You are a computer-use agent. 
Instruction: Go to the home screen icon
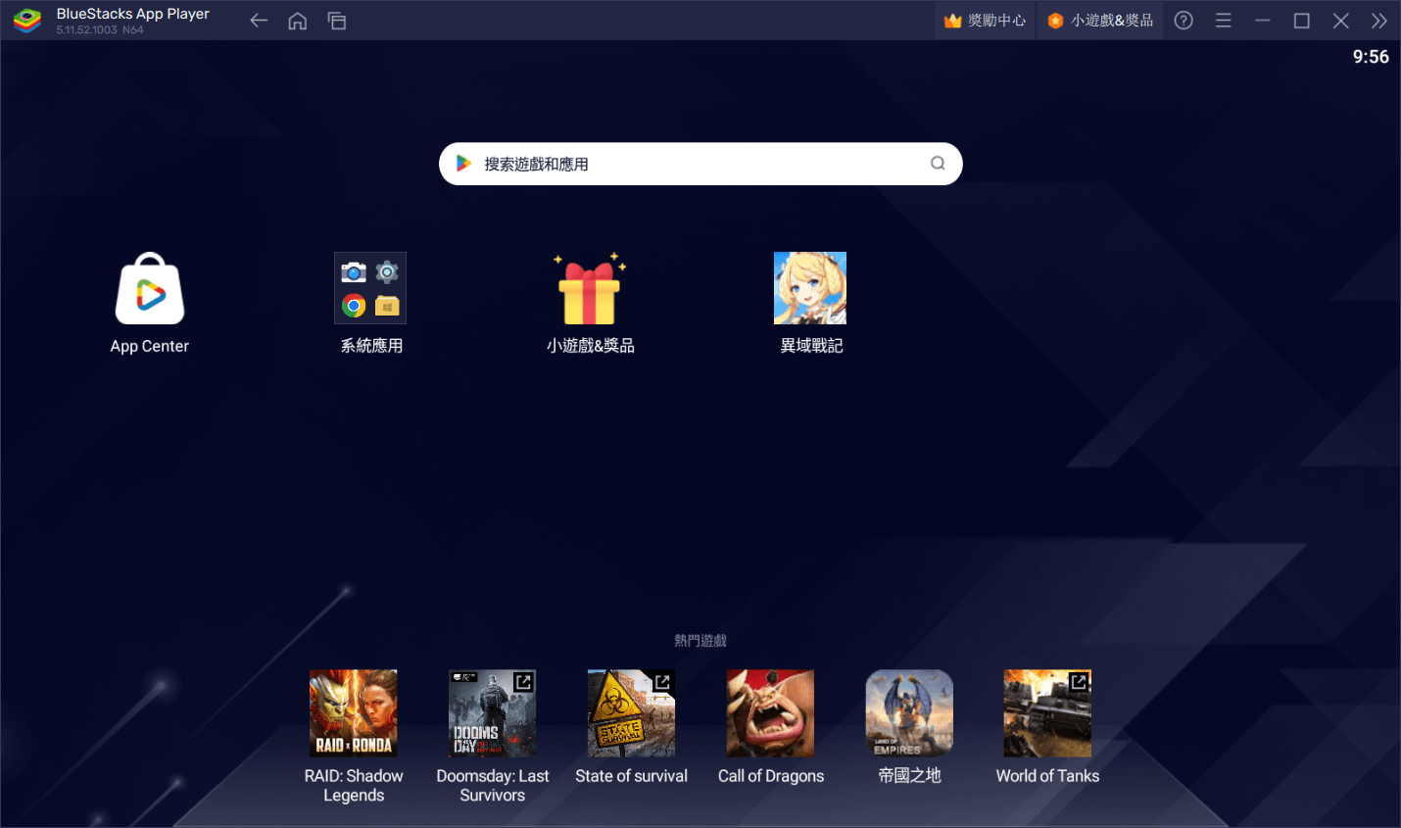click(298, 21)
